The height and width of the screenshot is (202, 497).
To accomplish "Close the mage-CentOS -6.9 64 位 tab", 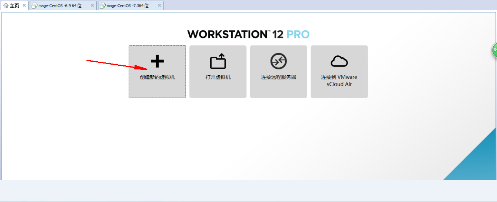I will coord(92,6).
